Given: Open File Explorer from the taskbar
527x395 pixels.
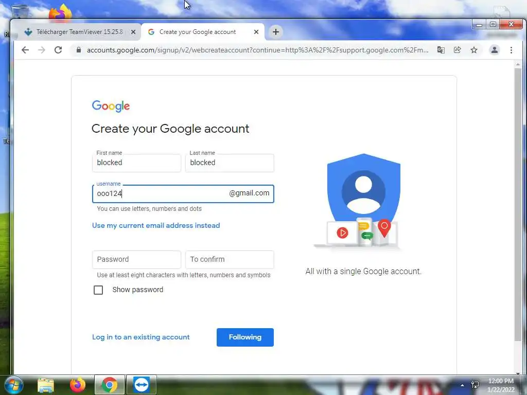Looking at the screenshot, I should click(x=46, y=385).
